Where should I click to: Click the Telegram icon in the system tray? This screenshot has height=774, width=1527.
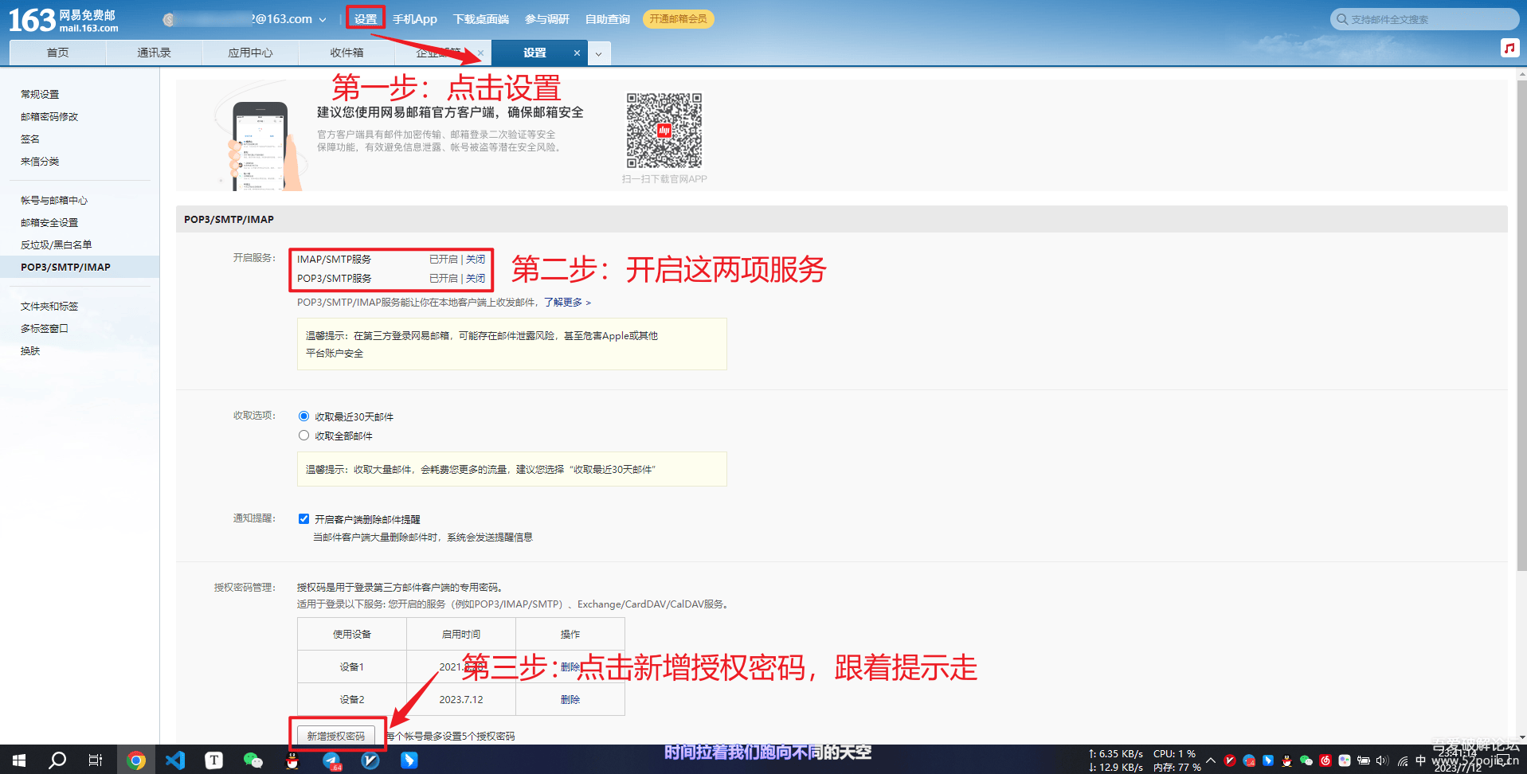pos(1249,760)
